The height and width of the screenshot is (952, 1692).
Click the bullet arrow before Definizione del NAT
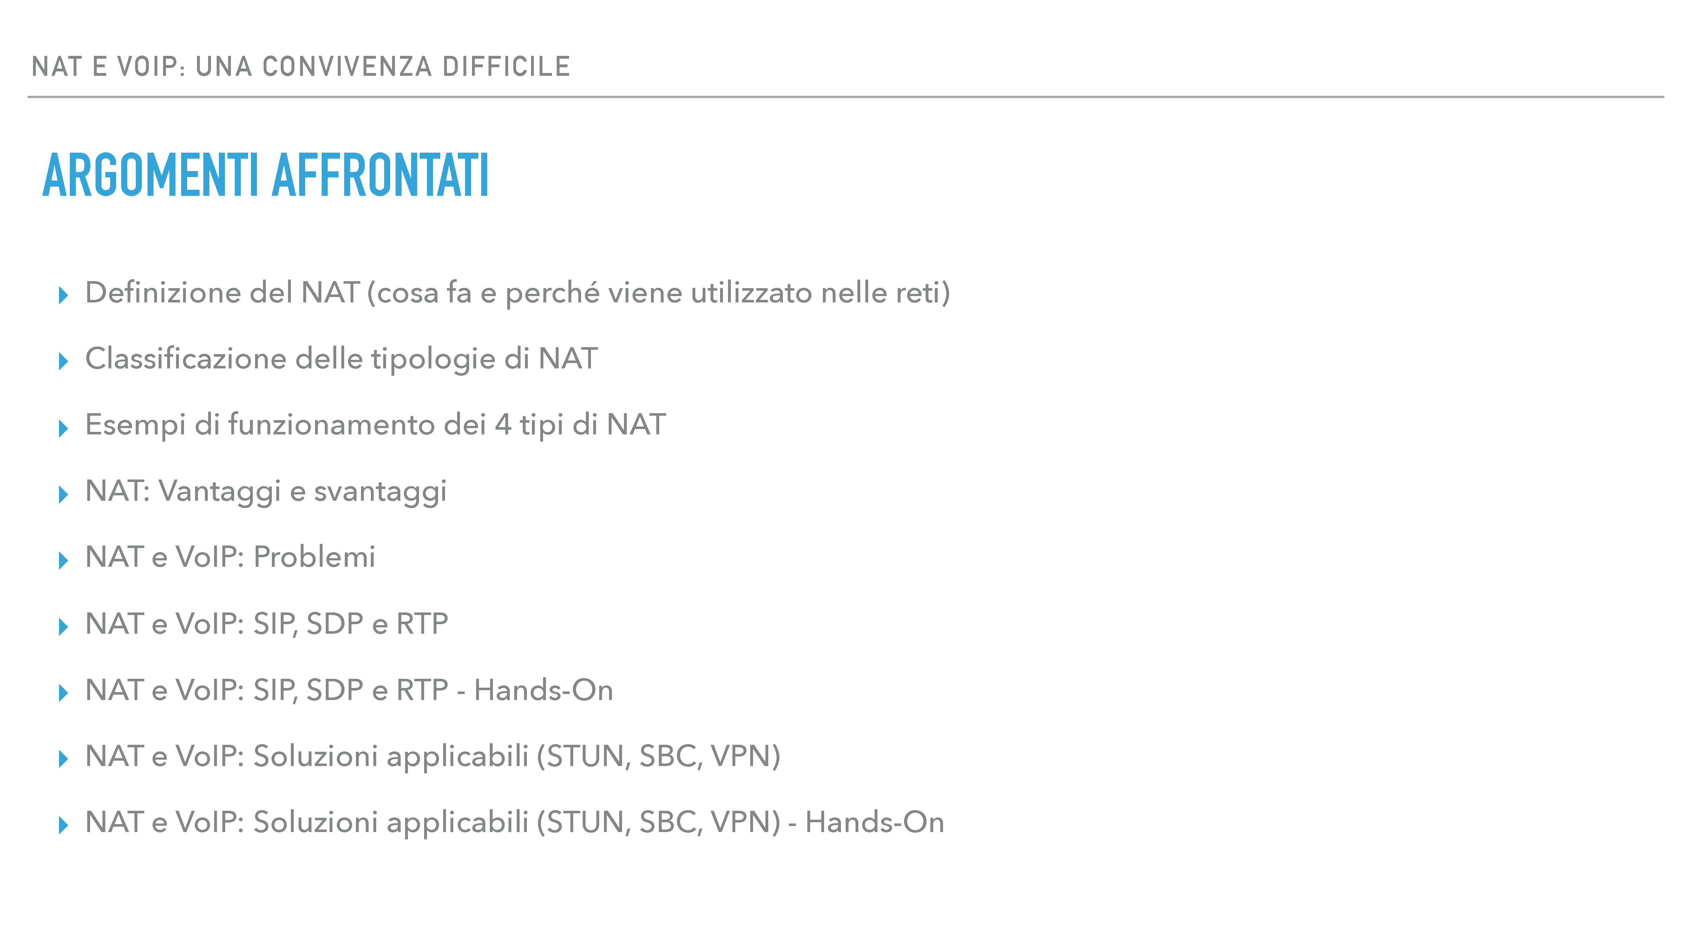[63, 295]
